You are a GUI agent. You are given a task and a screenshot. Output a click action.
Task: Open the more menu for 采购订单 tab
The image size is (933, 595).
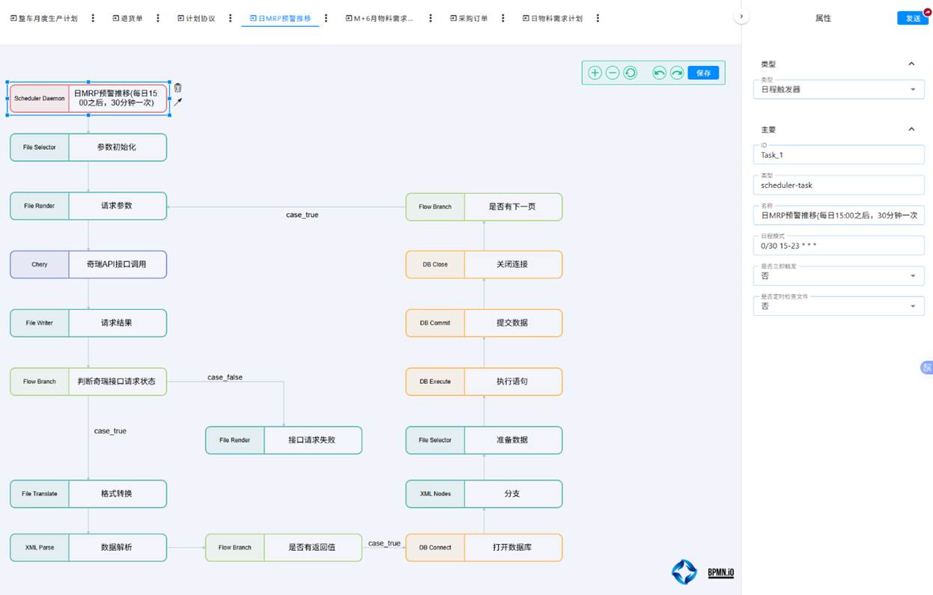point(502,18)
